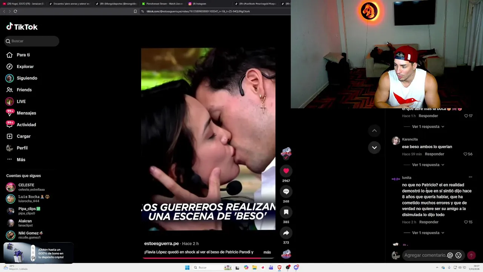The width and height of the screenshot is (483, 272).
Task: Expand video description with más
Action: (x=267, y=252)
